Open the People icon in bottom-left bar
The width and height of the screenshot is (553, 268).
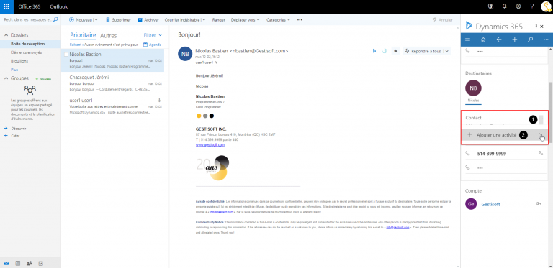coord(30,263)
